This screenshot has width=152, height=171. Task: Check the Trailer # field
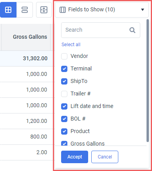pyautogui.click(x=64, y=94)
